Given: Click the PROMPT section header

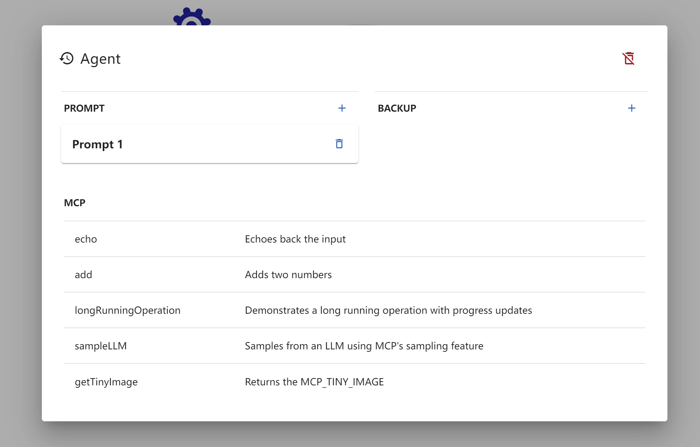Looking at the screenshot, I should pyautogui.click(x=84, y=108).
